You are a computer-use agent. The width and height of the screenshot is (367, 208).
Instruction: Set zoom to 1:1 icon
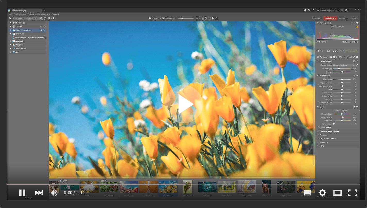(x=203, y=18)
